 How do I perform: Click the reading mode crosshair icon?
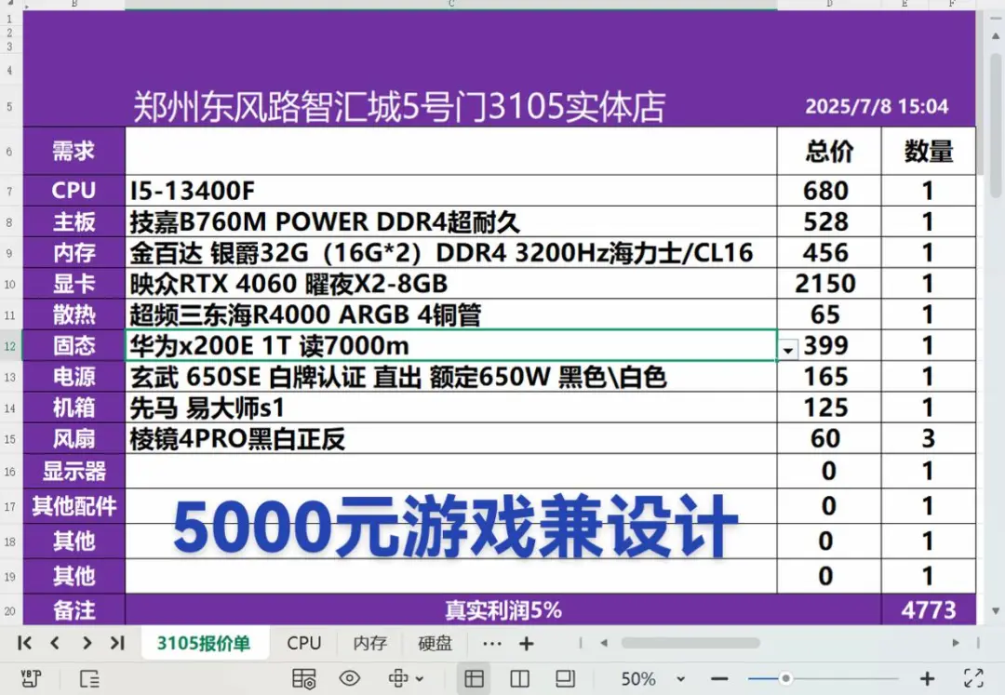pyautogui.click(x=398, y=677)
